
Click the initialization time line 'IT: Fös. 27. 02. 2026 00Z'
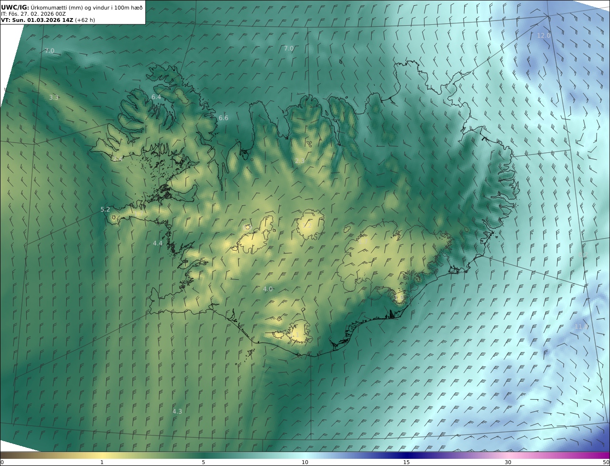coord(33,14)
